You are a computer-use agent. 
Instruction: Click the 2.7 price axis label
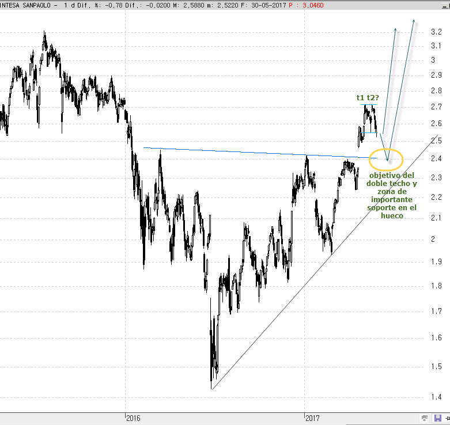coord(436,107)
